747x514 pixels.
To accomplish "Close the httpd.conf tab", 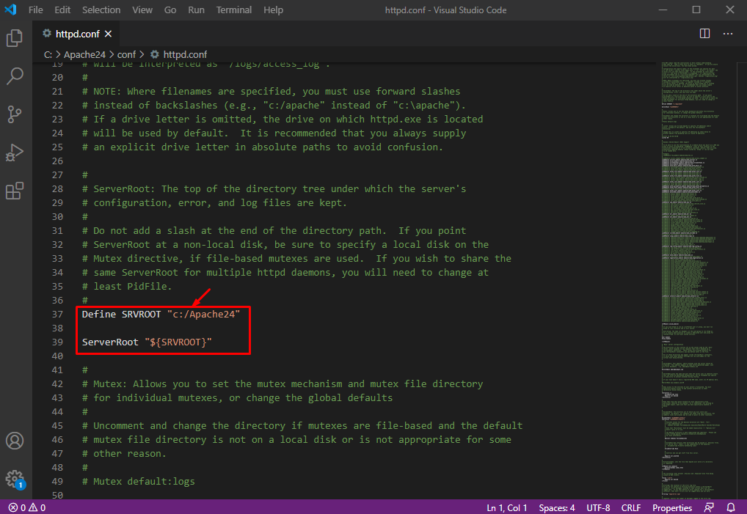I will click(108, 34).
